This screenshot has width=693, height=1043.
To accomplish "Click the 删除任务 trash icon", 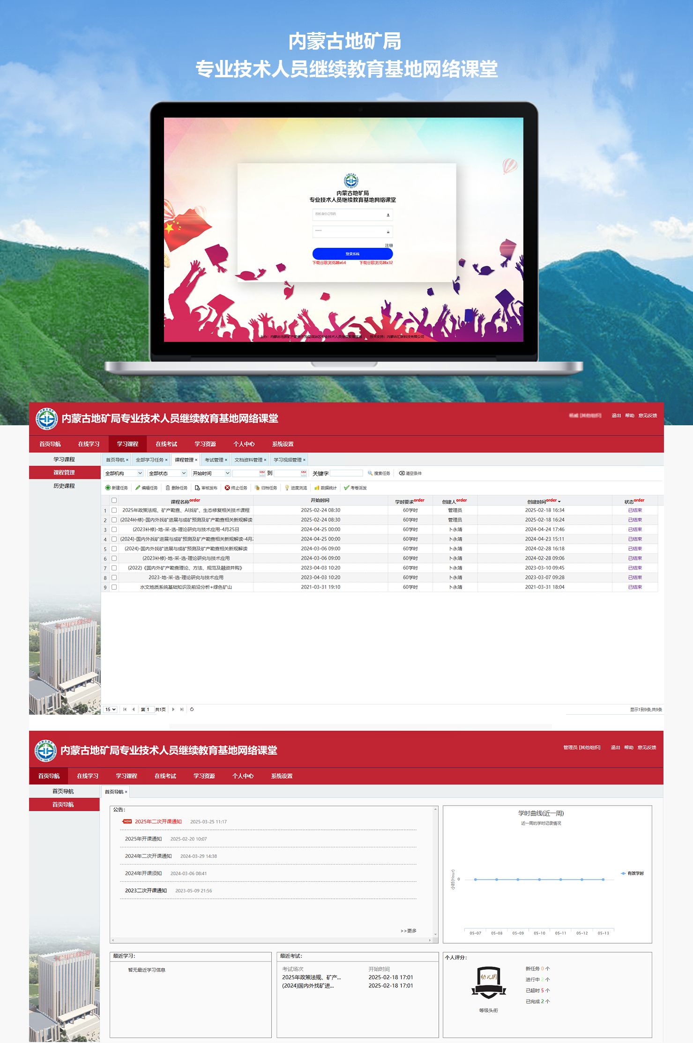I will click(x=168, y=488).
